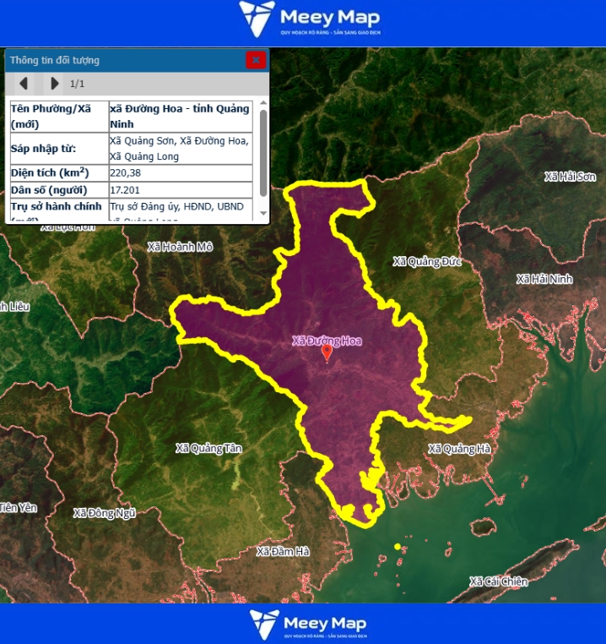Click the red location pin on Xã Đường Hoa
606x644 pixels.
[327, 353]
